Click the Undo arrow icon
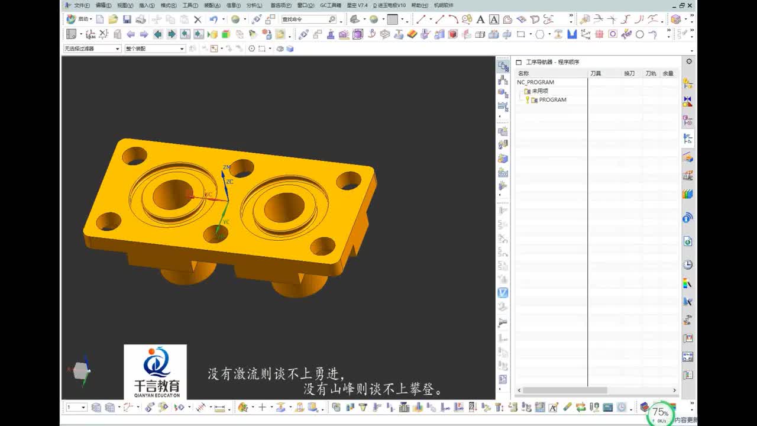The width and height of the screenshot is (757, 426). click(x=213, y=20)
